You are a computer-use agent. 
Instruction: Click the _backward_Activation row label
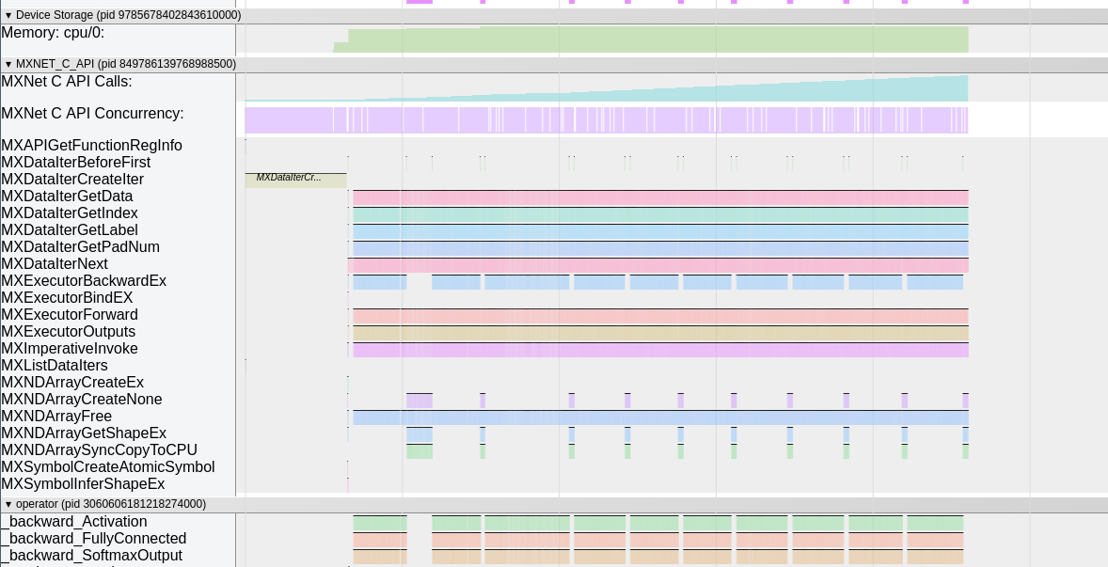[x=74, y=522]
